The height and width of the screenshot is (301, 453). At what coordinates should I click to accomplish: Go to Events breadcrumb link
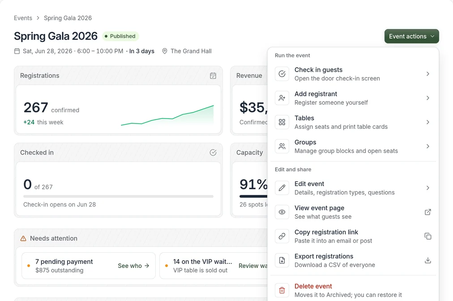[x=23, y=18]
